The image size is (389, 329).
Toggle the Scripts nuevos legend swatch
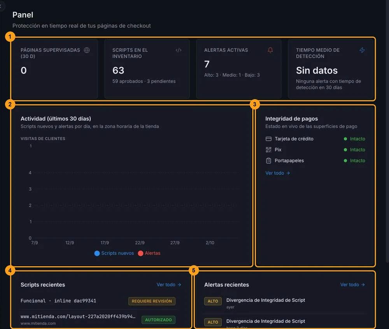[x=97, y=253]
